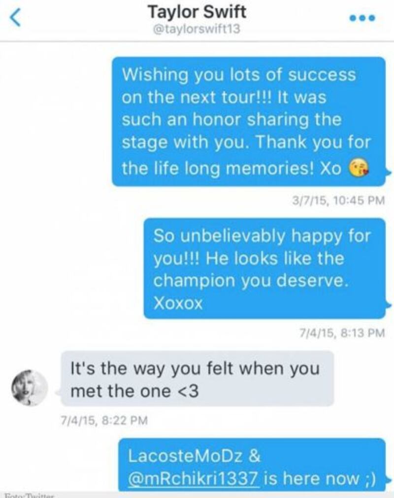The image size is (394, 498).
Task: Select the 'Wishing you lots of success' message
Action: [x=249, y=122]
